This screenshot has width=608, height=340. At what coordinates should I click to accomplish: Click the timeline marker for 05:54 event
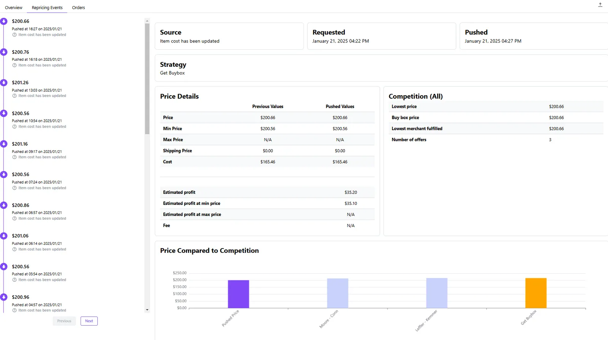click(4, 266)
